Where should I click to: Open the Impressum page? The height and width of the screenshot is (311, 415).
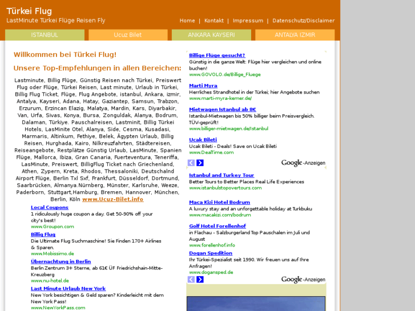point(248,21)
